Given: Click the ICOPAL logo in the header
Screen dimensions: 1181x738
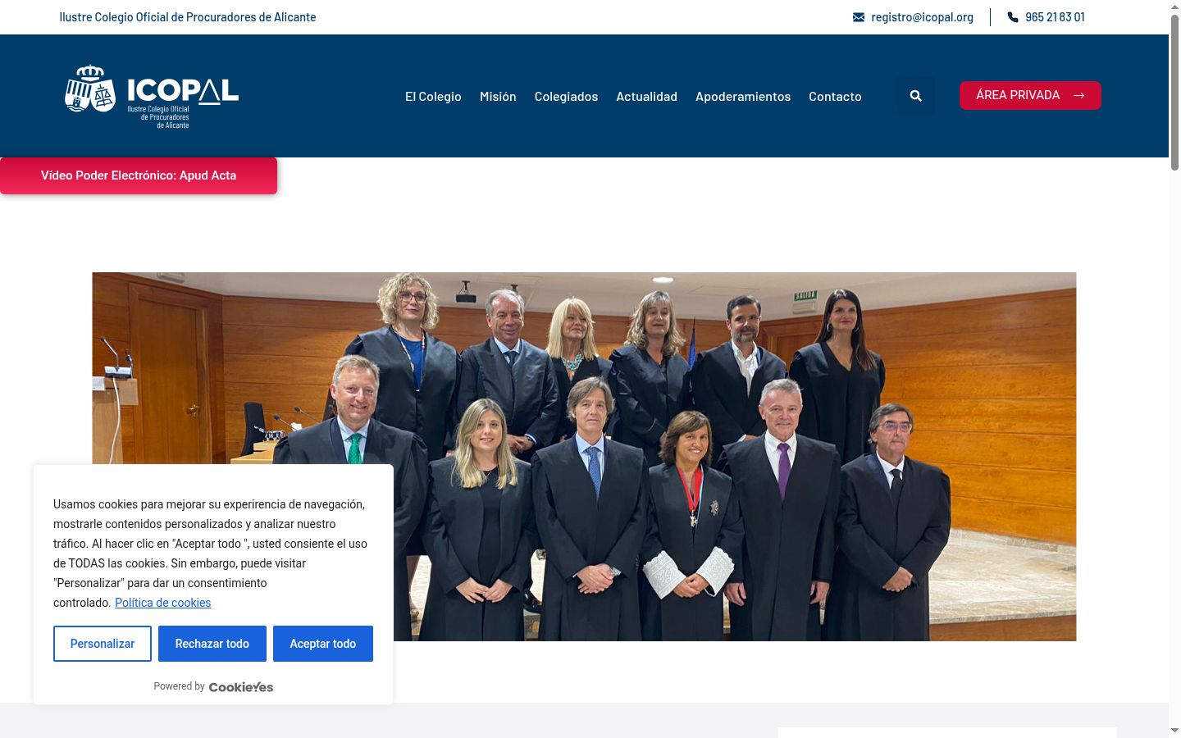Looking at the screenshot, I should [152, 96].
